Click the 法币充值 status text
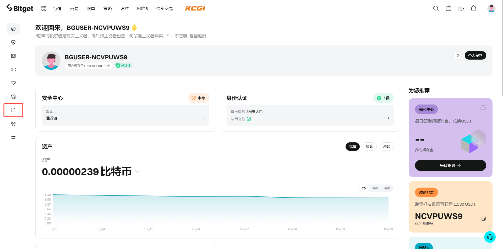The width and height of the screenshot is (503, 249). click(238, 119)
